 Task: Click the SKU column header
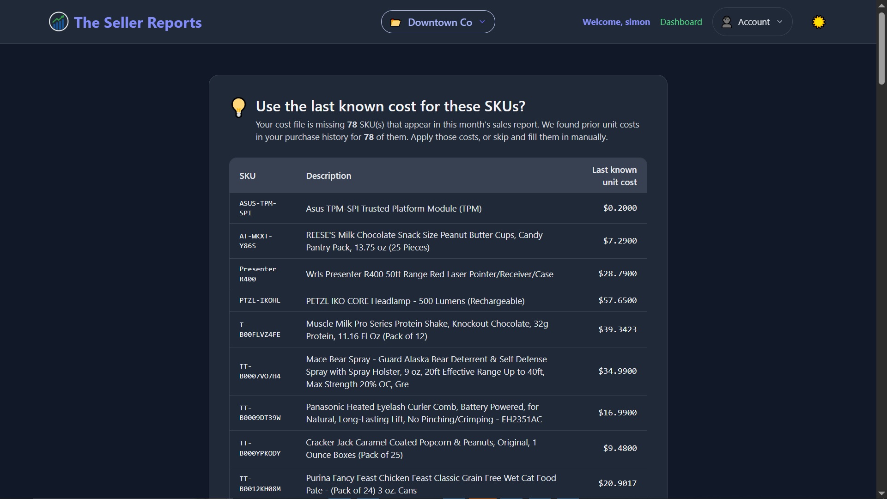pyautogui.click(x=247, y=176)
